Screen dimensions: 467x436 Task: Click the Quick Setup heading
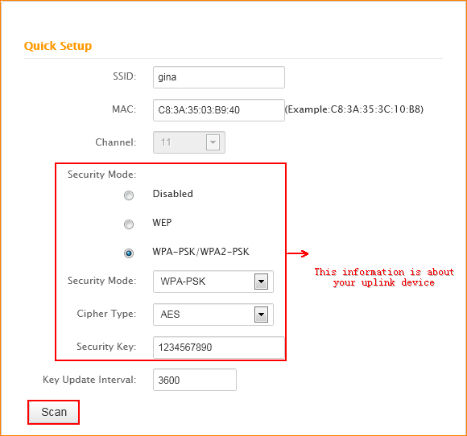click(x=58, y=46)
